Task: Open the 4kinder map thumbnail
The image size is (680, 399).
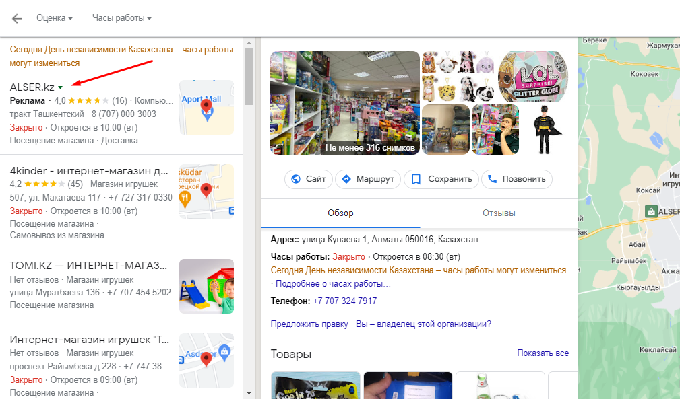Action: 206,191
